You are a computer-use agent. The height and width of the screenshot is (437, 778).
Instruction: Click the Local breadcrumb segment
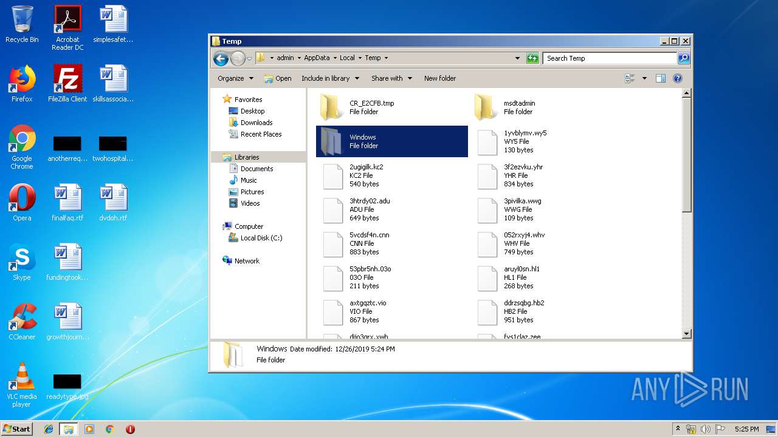[x=347, y=58]
